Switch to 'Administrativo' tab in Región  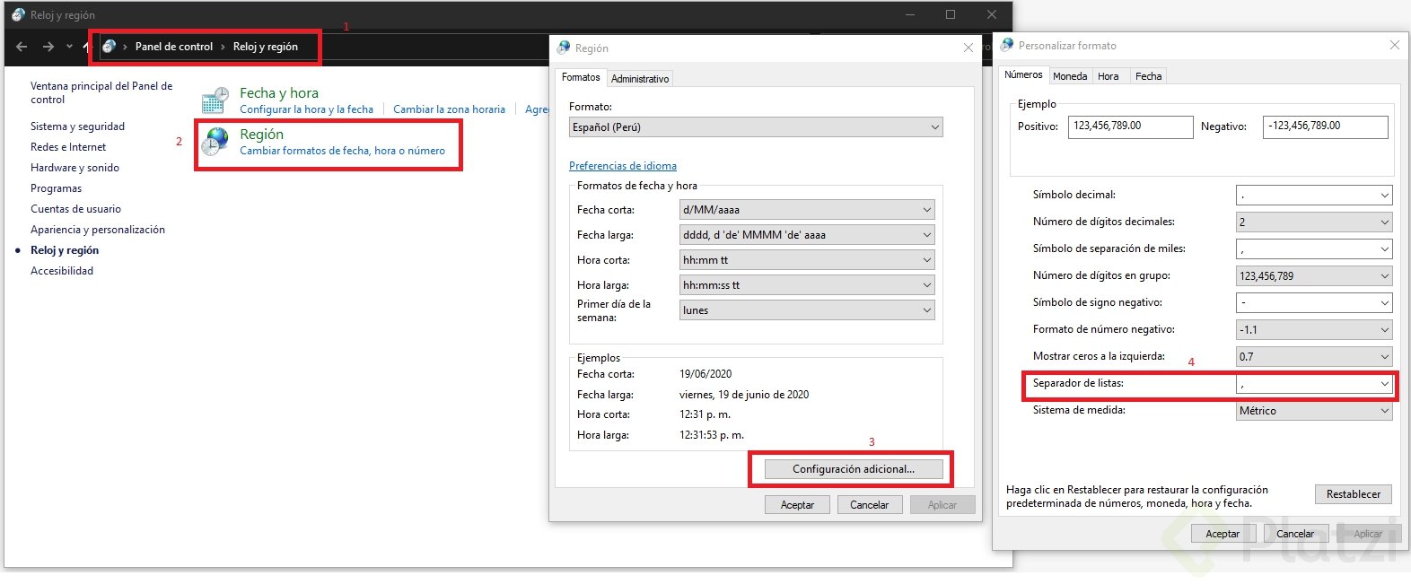point(640,79)
